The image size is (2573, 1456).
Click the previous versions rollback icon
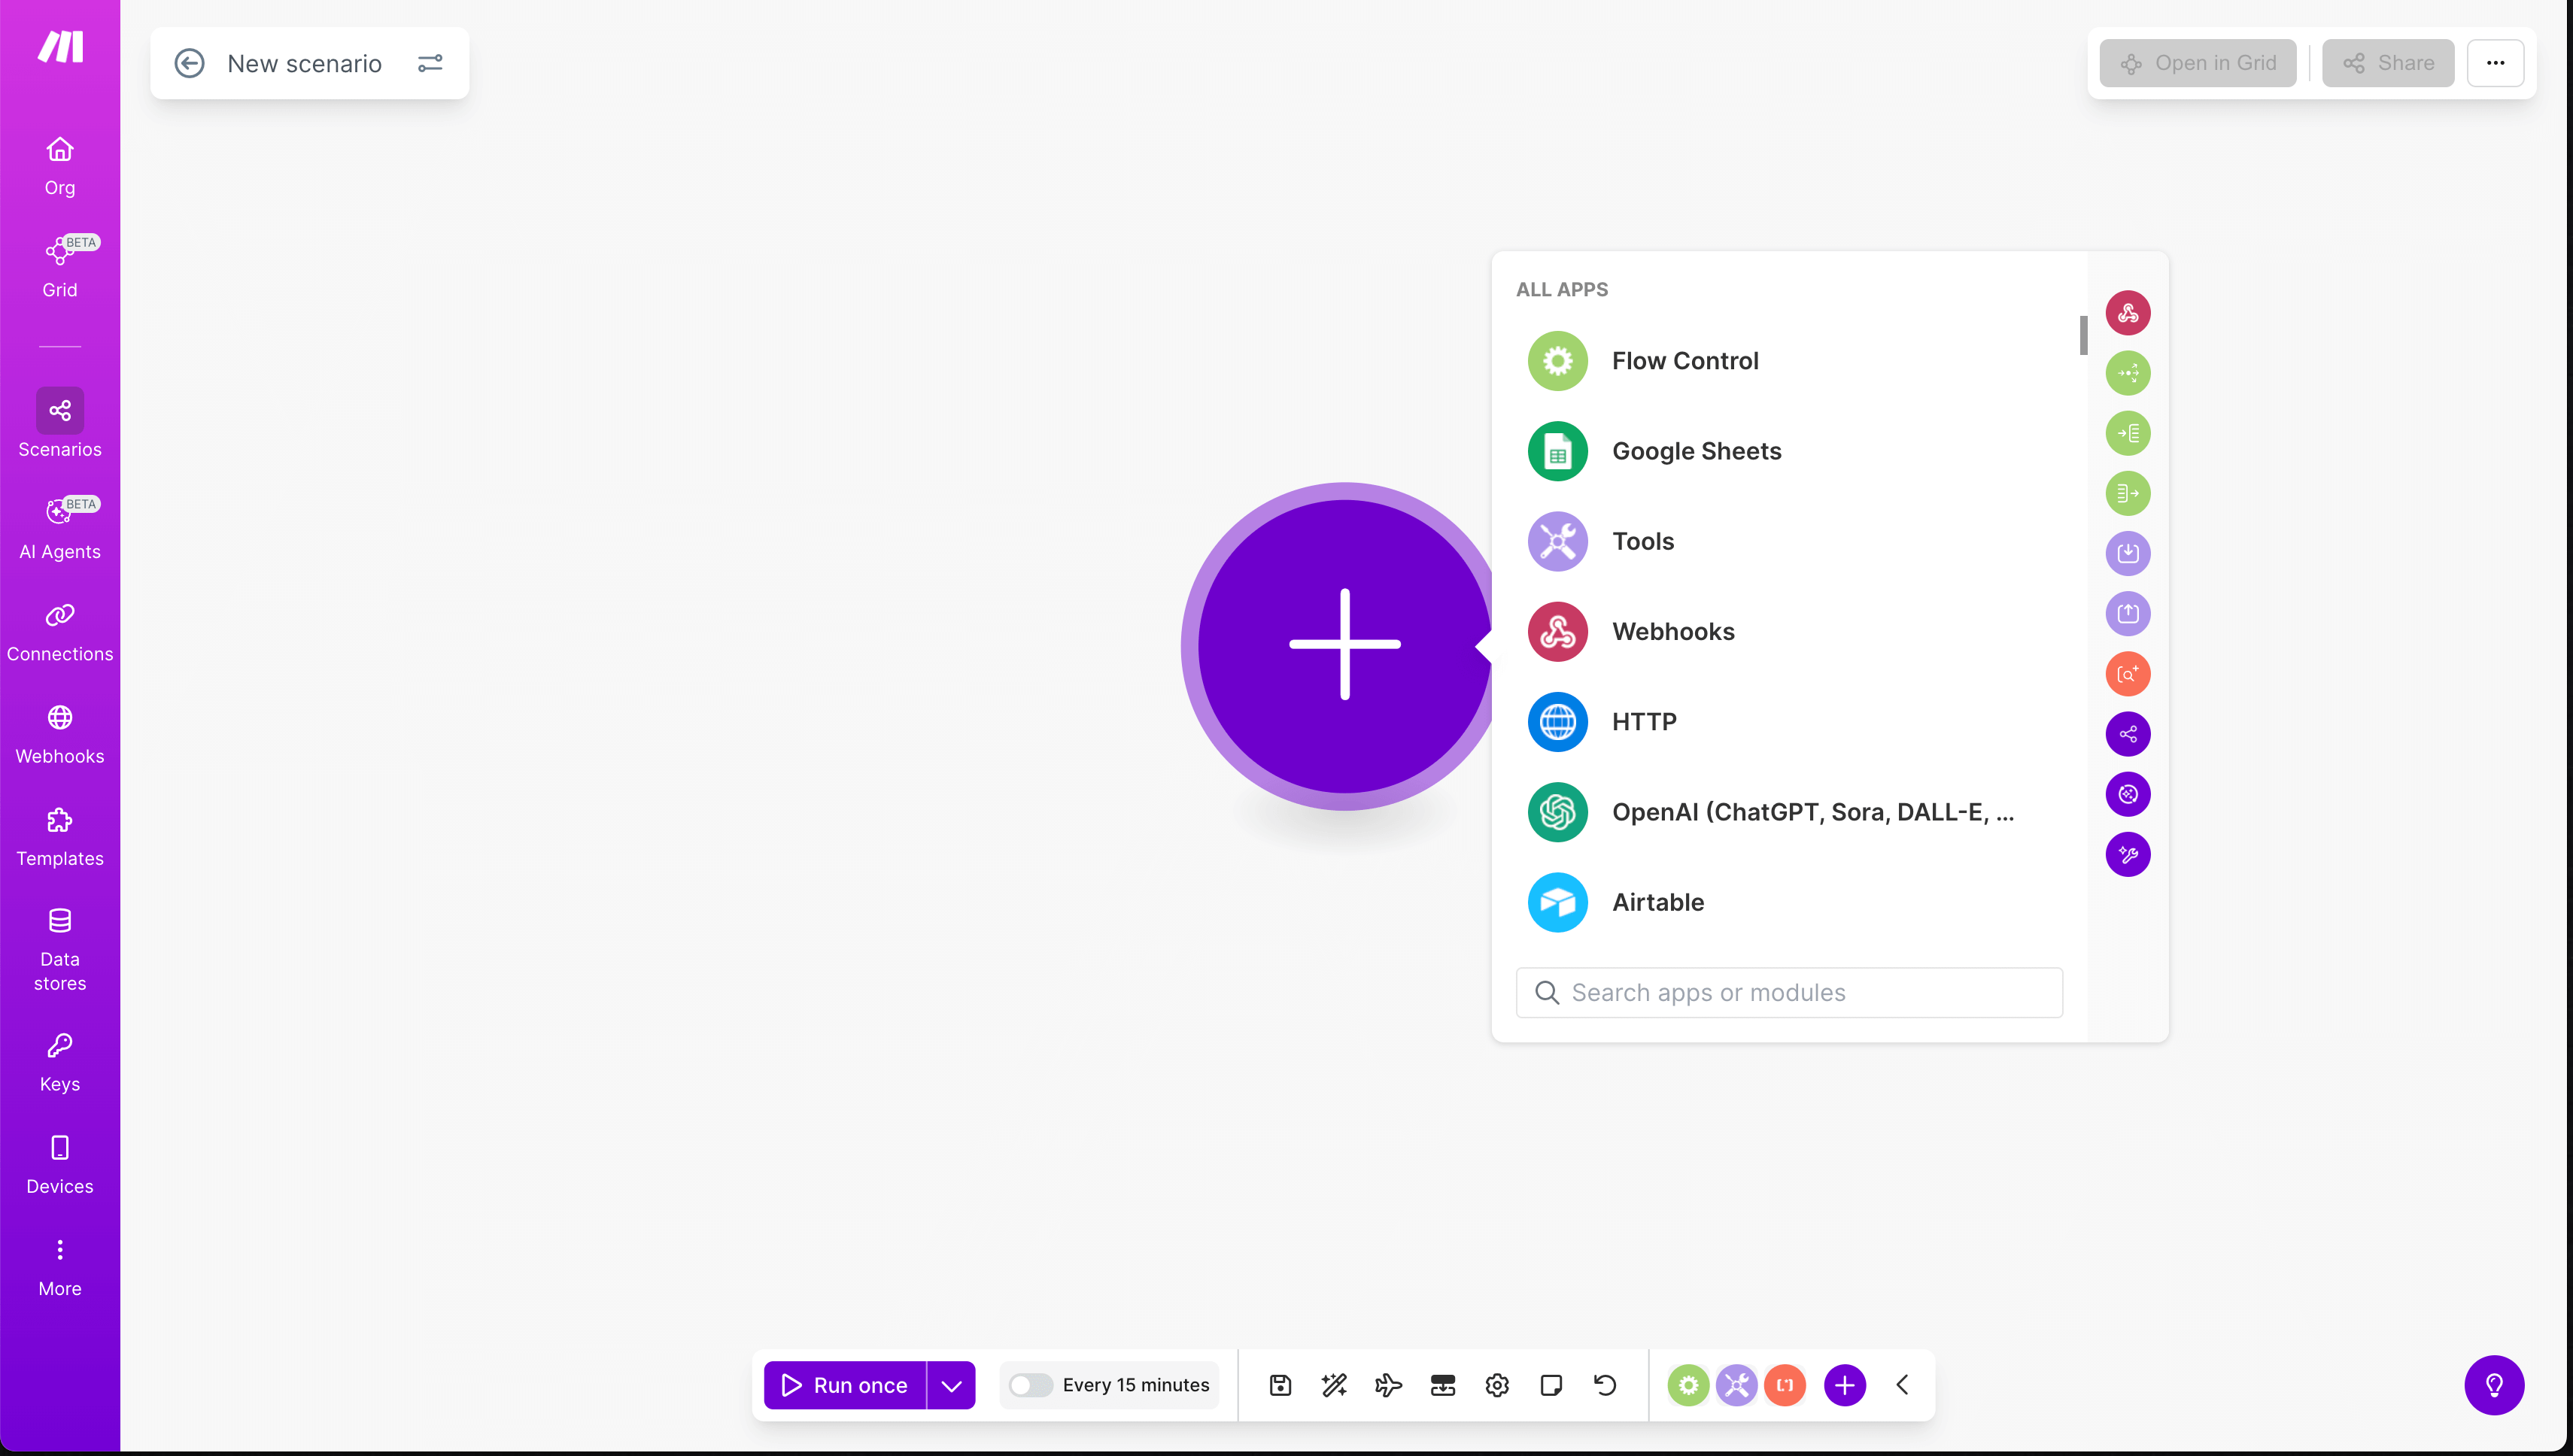pos(1604,1385)
